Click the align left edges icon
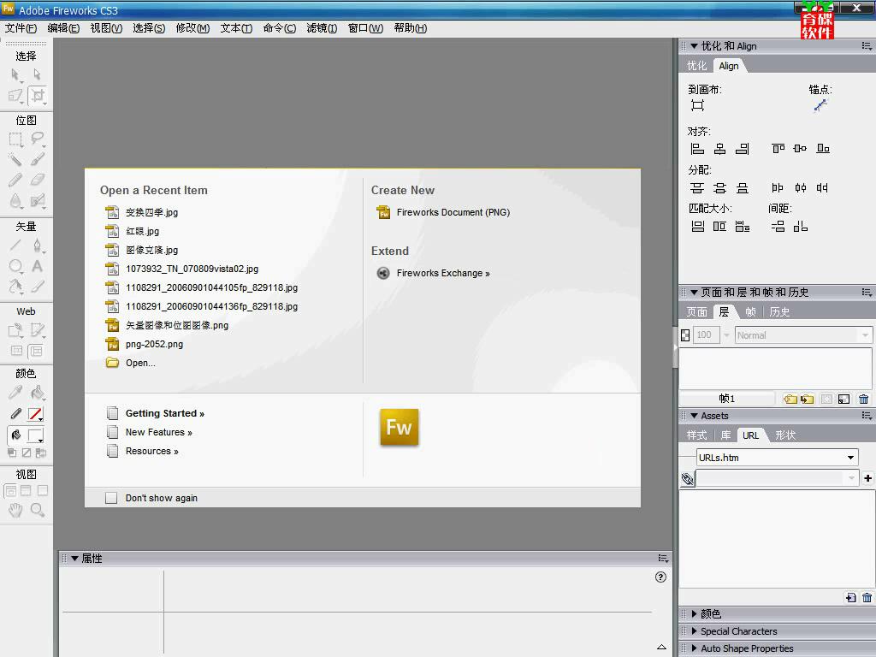 [697, 149]
